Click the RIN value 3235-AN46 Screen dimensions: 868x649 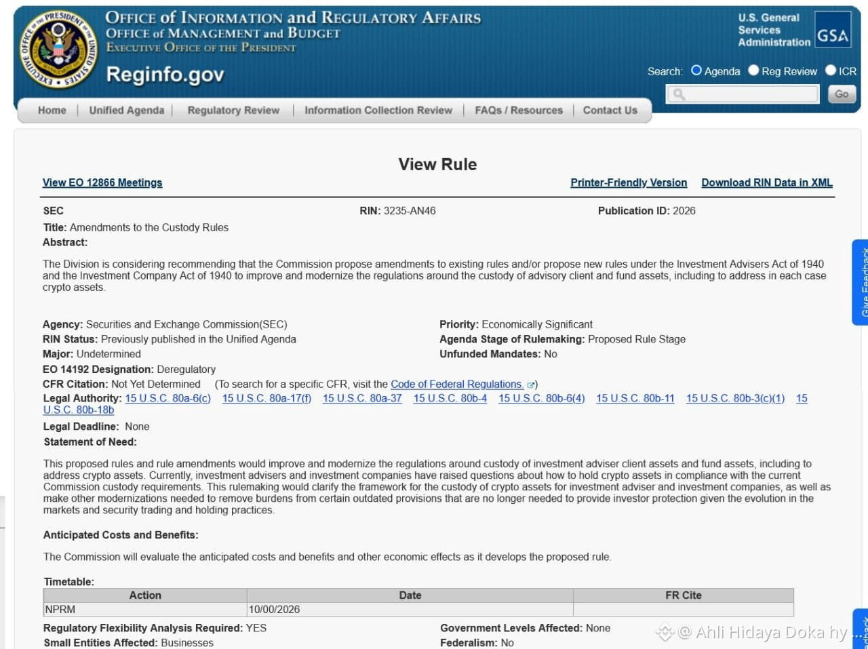coord(410,211)
